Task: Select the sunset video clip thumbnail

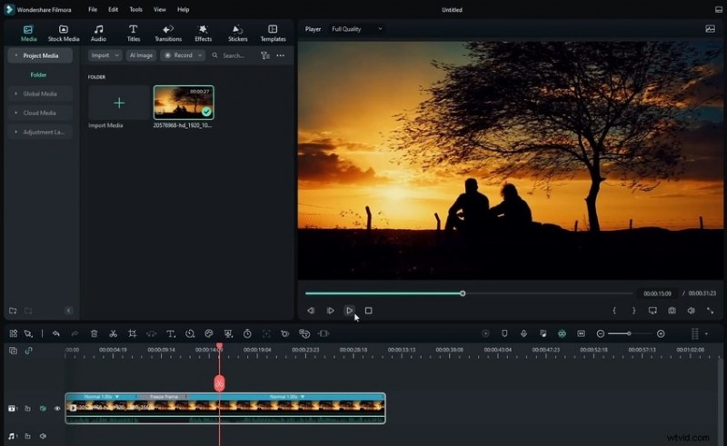Action: (x=184, y=103)
